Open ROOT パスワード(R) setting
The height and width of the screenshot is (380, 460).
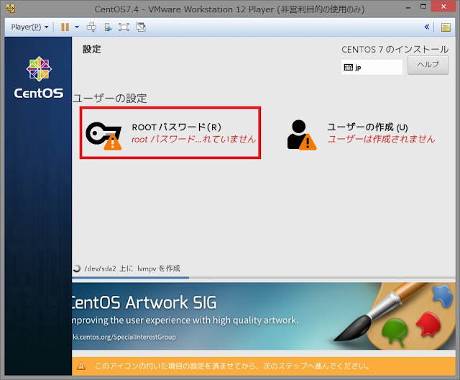pos(170,132)
